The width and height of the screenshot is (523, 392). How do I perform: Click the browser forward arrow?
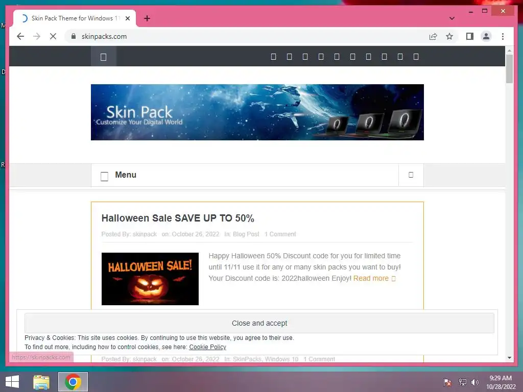coord(37,36)
